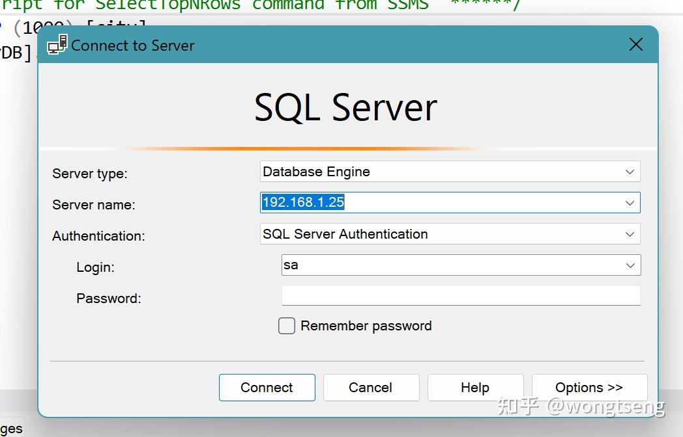Viewport: 683px width, 437px height.
Task: Expand connection Options >>
Action: pos(589,387)
